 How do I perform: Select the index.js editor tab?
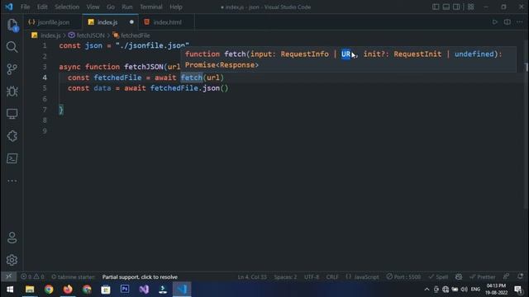(110, 22)
